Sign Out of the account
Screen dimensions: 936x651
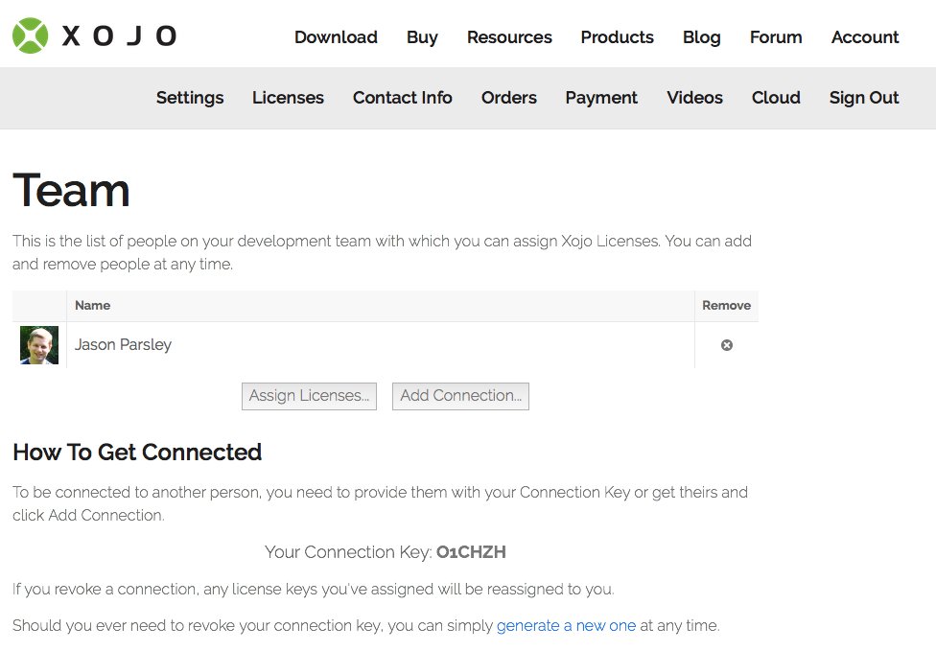tap(864, 97)
